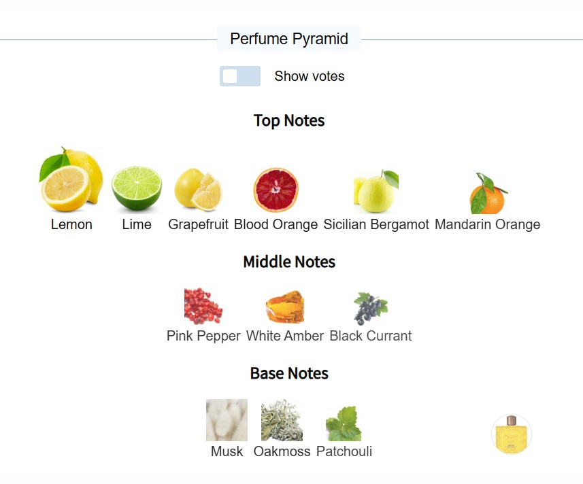Screen dimensions: 583x484
Task: Open the yellow perfume bottle thumbnail
Action: pyautogui.click(x=512, y=434)
